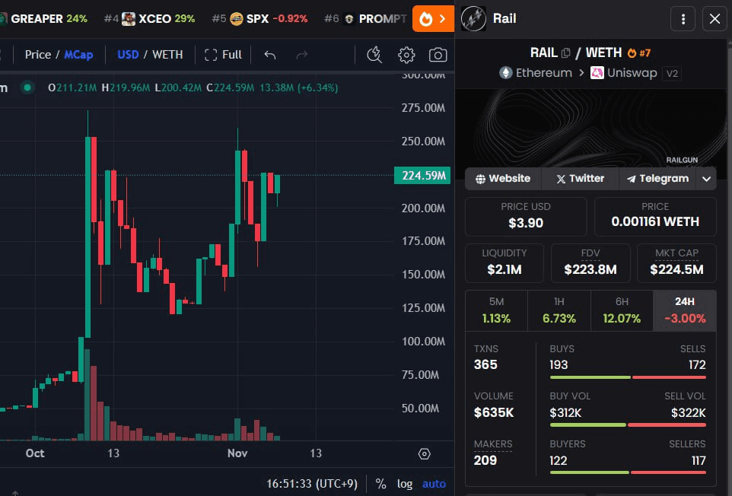Switch the chart to Full screen mode

(x=224, y=55)
